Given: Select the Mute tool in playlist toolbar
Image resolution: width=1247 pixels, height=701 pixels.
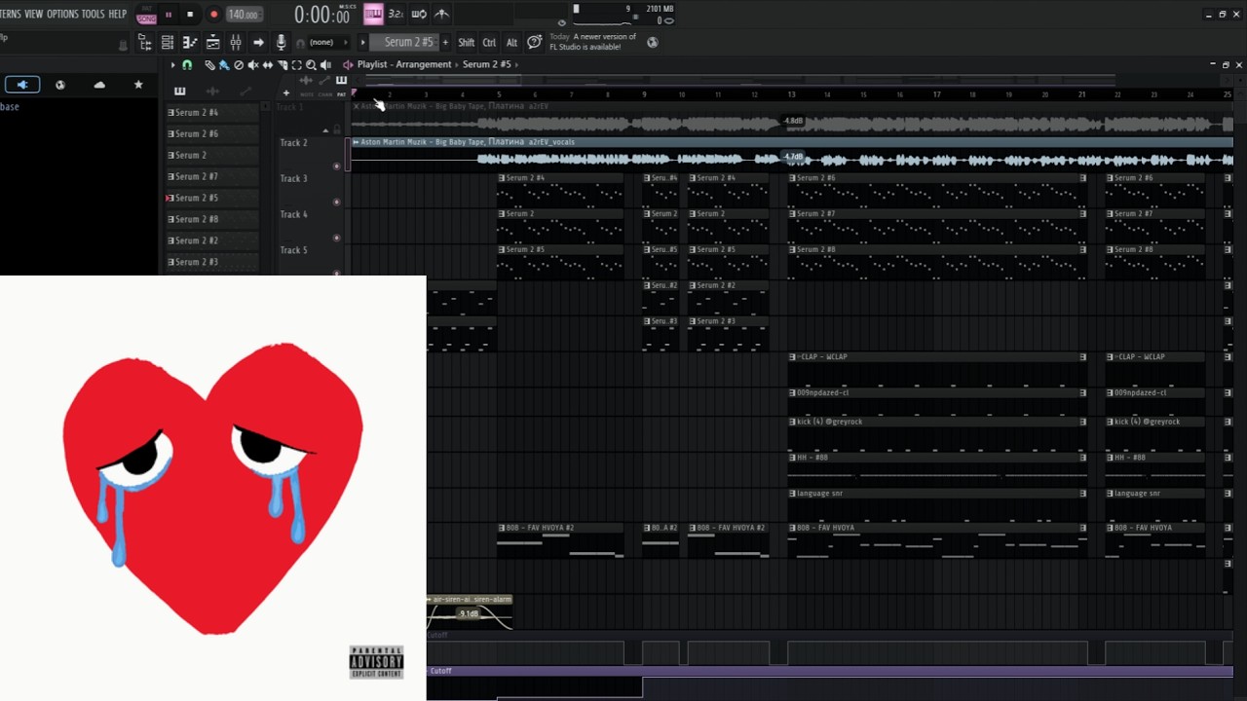Looking at the screenshot, I should [252, 65].
